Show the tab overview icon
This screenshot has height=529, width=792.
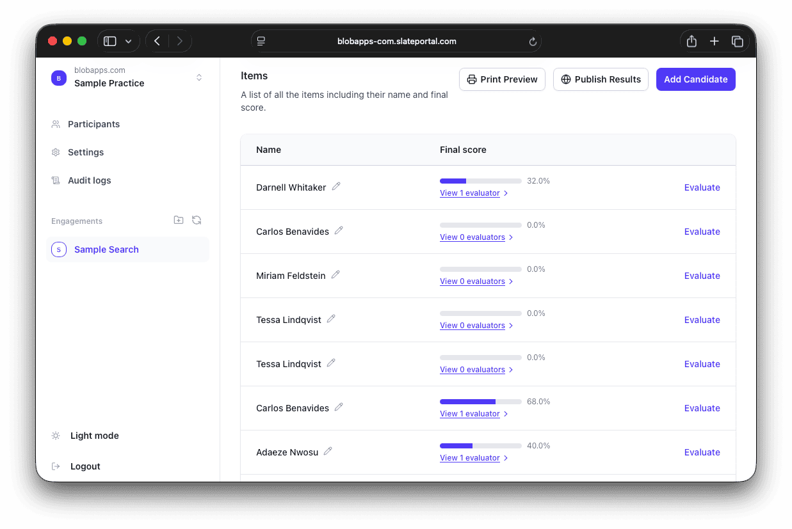tap(738, 41)
